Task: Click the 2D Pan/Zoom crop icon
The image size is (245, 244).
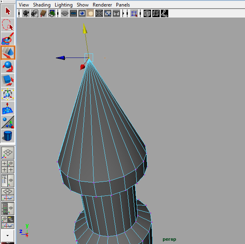Action: pos(134,13)
